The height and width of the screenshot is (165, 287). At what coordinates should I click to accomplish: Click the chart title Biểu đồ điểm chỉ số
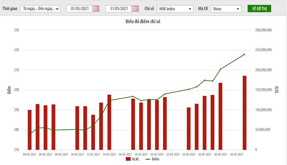[x=143, y=22]
